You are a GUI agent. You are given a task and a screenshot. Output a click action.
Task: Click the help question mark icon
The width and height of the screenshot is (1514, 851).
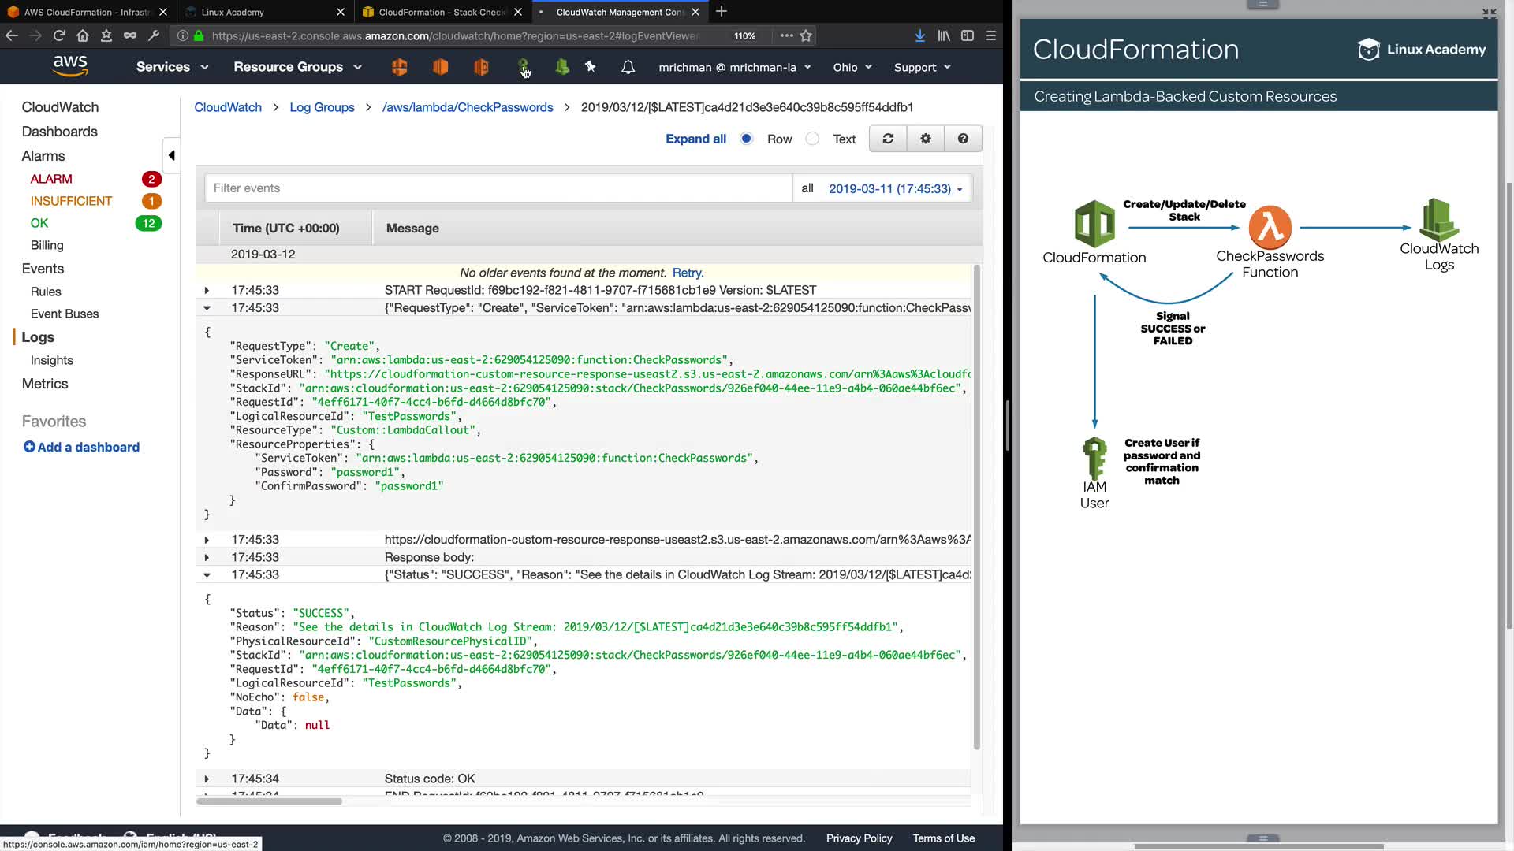pyautogui.click(x=963, y=139)
